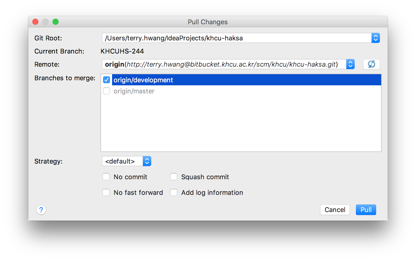
Task: Enable the No commit option
Action: 106,177
